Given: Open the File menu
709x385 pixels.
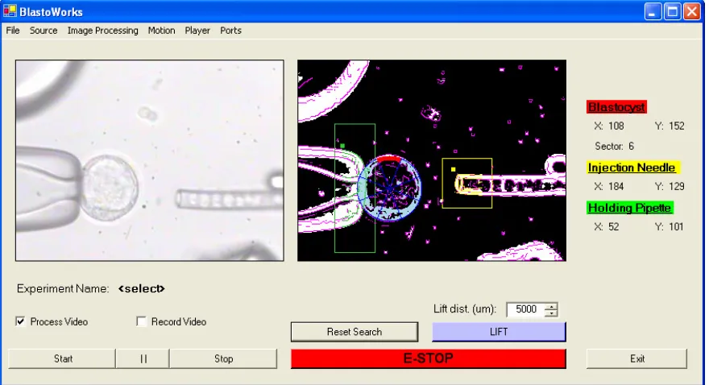Looking at the screenshot, I should click(13, 31).
